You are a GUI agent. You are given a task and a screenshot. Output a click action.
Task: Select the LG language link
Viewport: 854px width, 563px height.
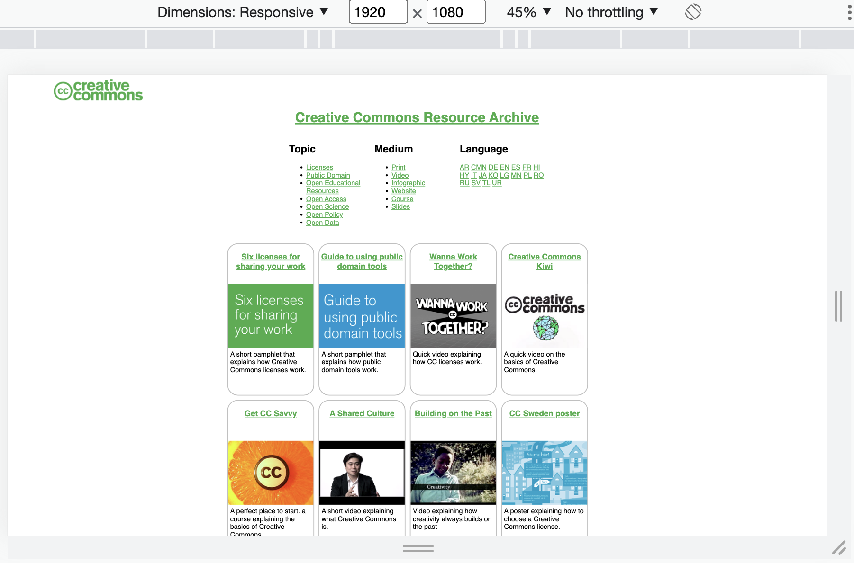point(504,175)
